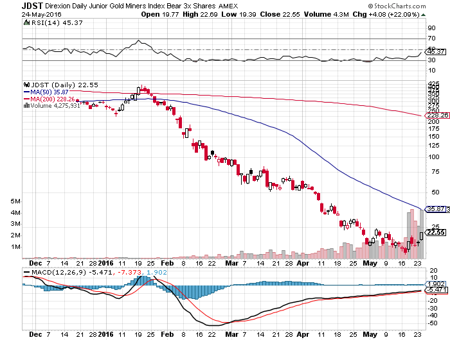Click the 5M volume scale label
Screen dimensions: 450x340
click(15, 201)
